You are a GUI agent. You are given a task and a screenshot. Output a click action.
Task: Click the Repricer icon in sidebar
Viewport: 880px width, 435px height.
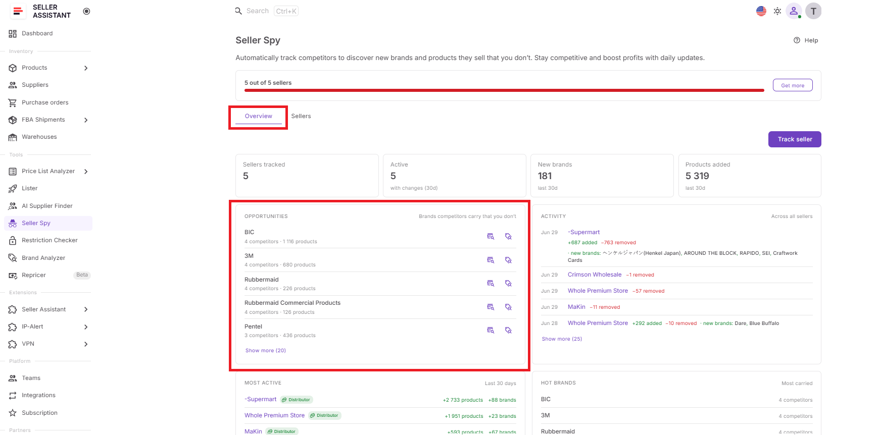[x=13, y=276]
